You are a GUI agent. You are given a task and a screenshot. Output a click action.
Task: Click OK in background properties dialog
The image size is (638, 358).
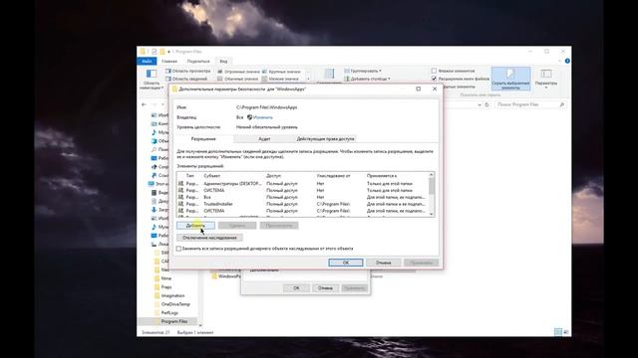click(x=297, y=288)
